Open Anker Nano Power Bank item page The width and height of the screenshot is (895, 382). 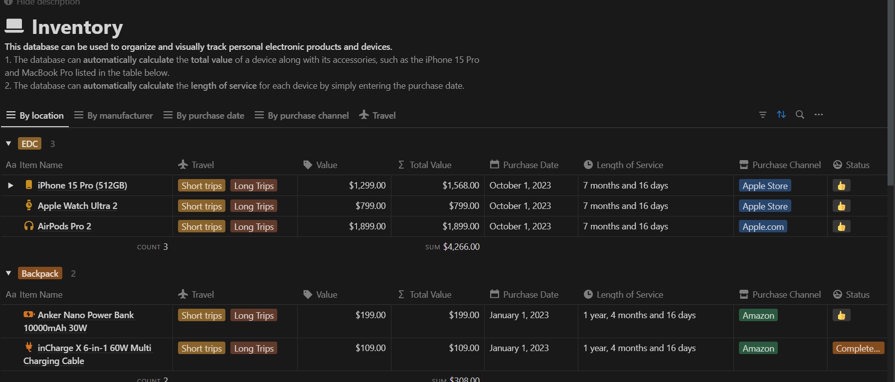click(x=85, y=315)
